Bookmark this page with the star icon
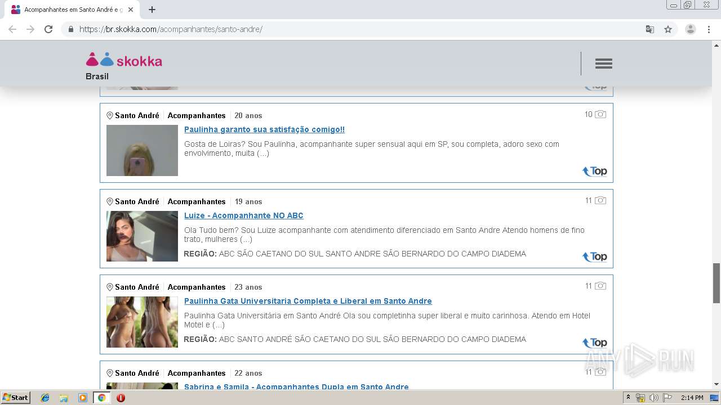The height and width of the screenshot is (405, 721). tap(668, 29)
